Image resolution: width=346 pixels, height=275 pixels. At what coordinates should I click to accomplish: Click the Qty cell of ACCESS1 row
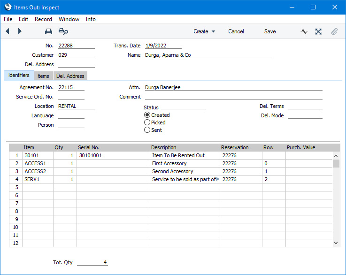pos(65,163)
